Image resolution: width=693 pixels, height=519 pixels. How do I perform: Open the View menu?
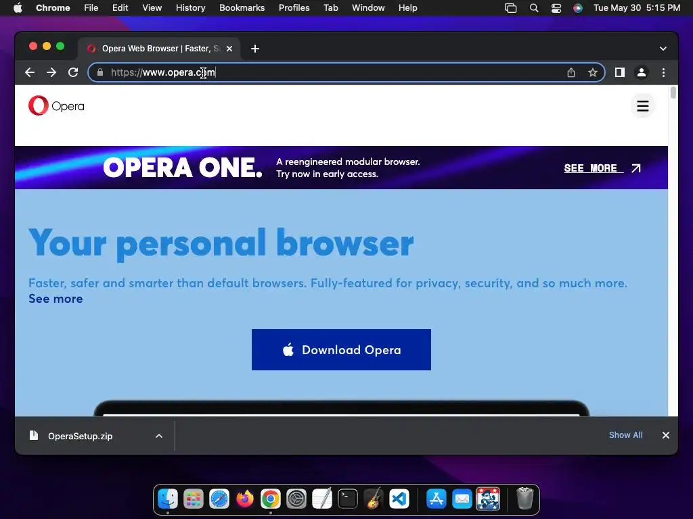(152, 8)
